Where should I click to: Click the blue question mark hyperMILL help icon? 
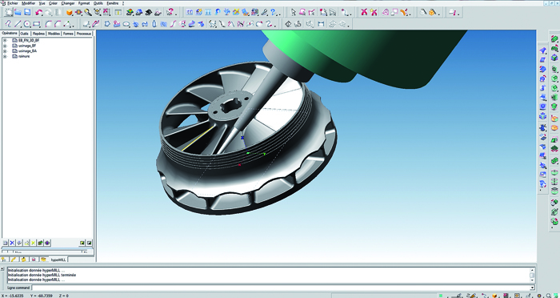(x=274, y=13)
